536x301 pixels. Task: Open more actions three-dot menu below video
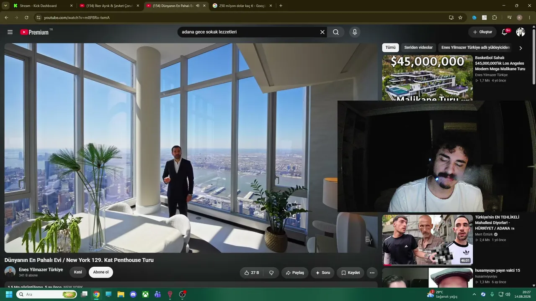click(372, 273)
